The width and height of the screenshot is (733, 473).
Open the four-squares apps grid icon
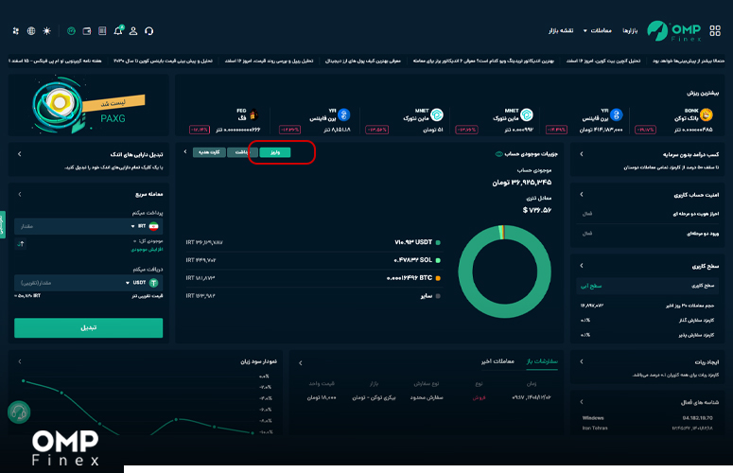click(x=715, y=31)
